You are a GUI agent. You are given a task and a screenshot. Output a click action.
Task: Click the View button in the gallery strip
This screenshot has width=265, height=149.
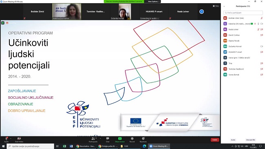tap(216, 6)
